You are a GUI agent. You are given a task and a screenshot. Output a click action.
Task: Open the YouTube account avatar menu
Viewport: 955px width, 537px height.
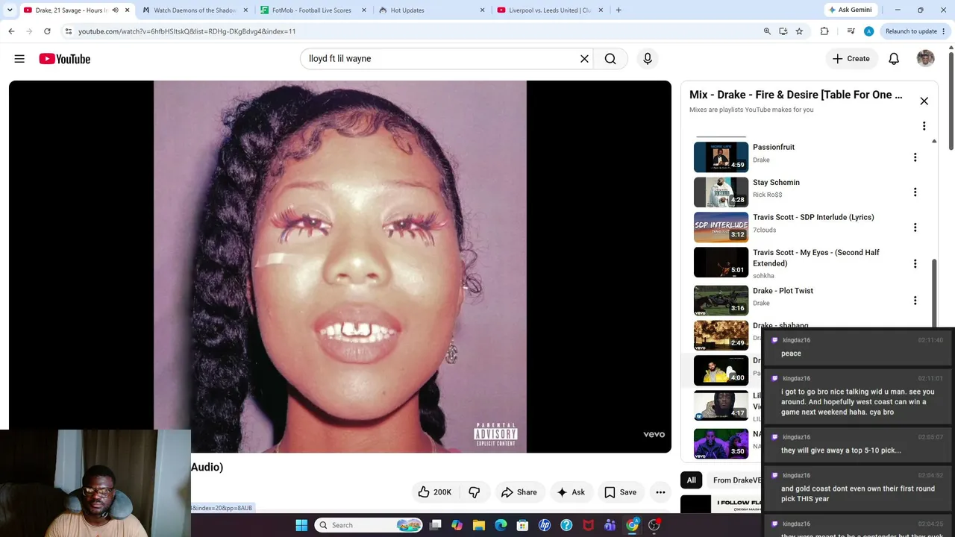click(925, 59)
